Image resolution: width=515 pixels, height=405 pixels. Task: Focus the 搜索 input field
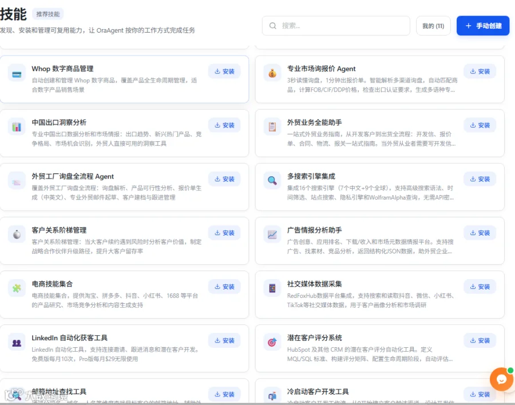pos(336,26)
